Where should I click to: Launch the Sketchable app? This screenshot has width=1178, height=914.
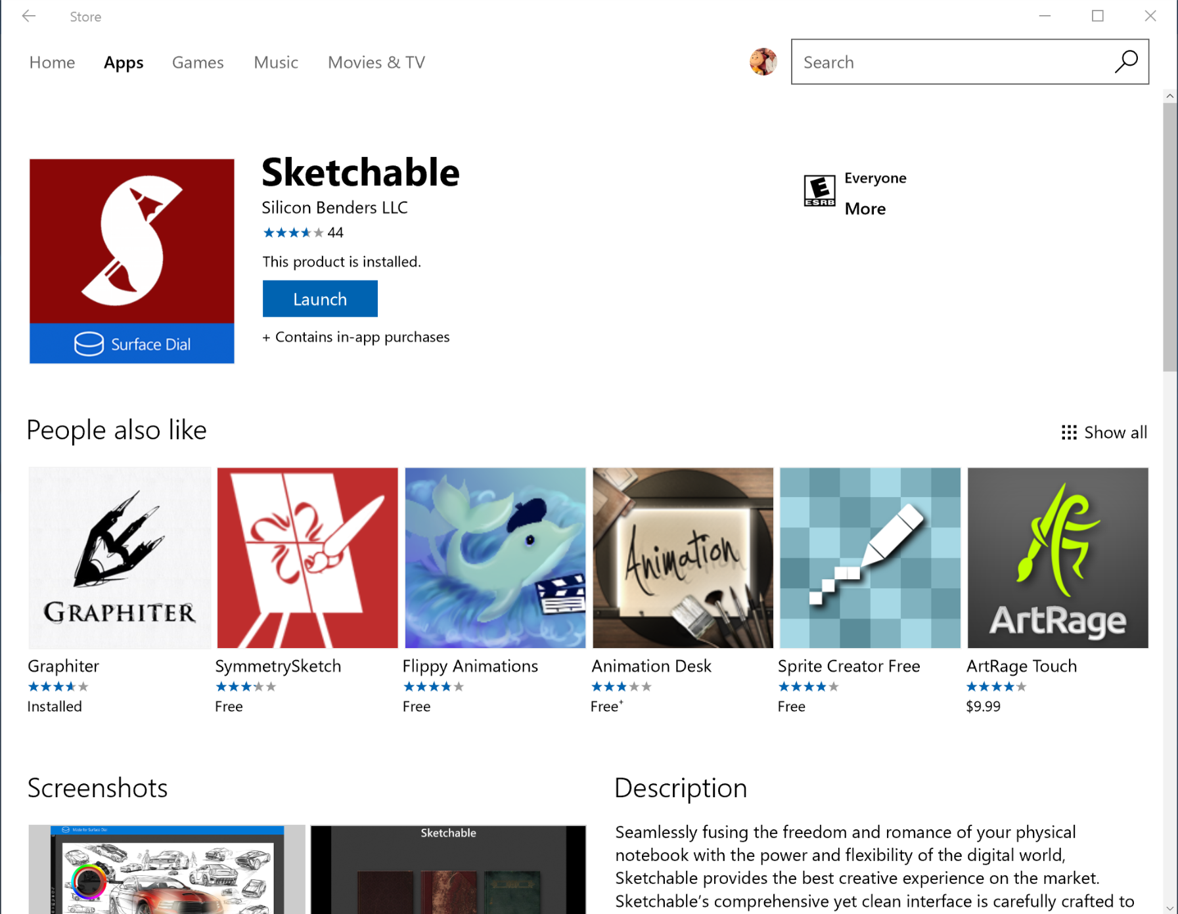pos(320,299)
